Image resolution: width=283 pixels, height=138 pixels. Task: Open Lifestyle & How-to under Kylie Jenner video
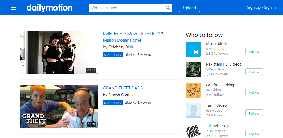click(138, 55)
